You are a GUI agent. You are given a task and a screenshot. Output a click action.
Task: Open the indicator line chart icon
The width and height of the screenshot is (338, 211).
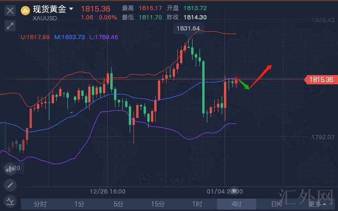10,201
